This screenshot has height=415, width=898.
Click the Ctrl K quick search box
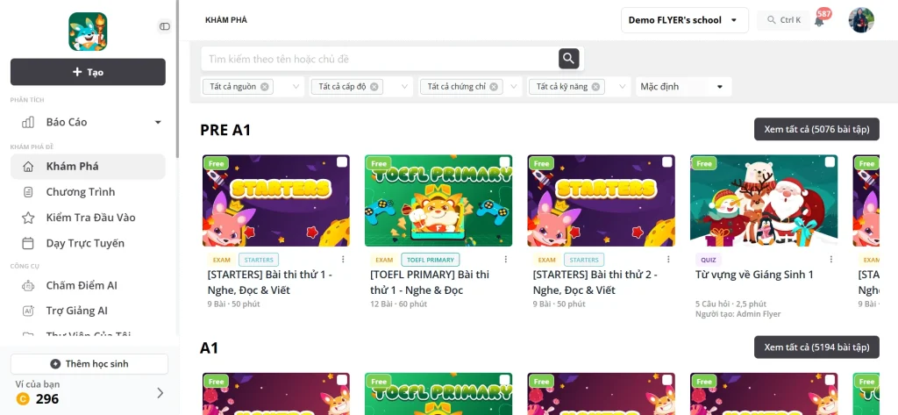click(x=783, y=20)
